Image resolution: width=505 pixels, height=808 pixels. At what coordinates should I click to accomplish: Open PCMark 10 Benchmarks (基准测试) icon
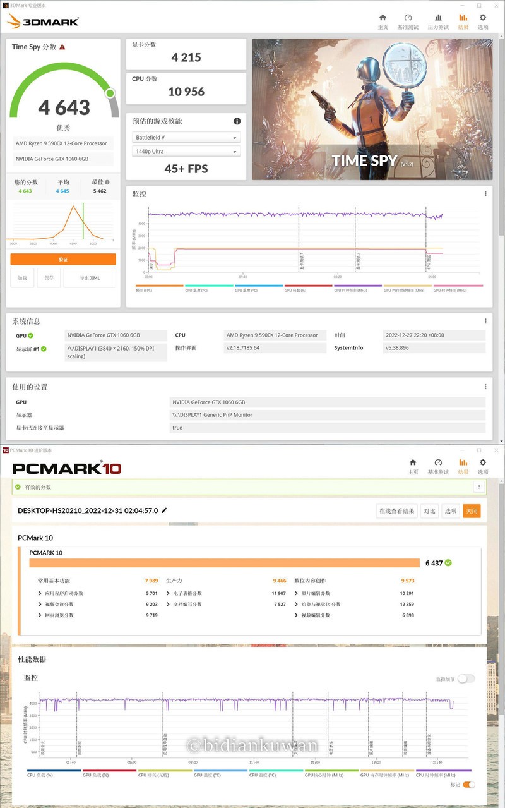pos(438,463)
